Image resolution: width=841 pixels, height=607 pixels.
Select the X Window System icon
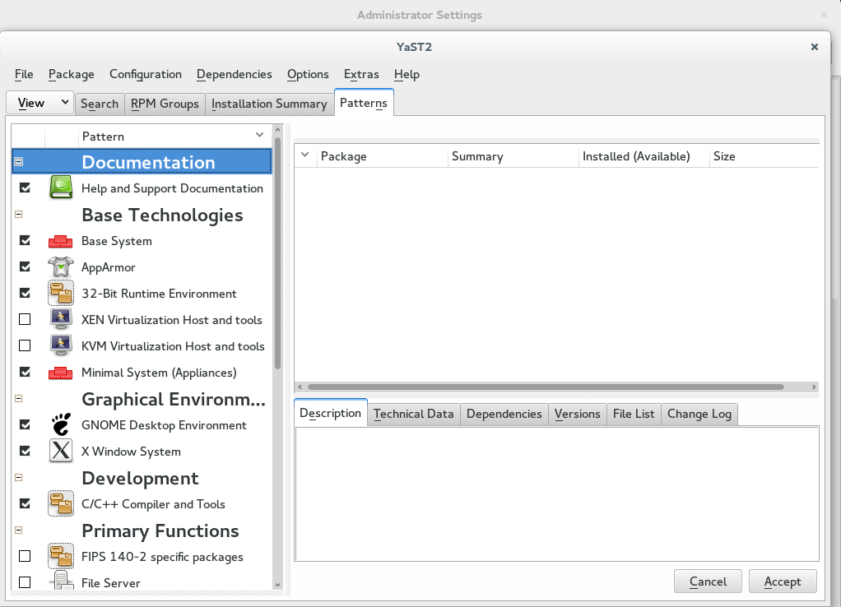pos(60,451)
